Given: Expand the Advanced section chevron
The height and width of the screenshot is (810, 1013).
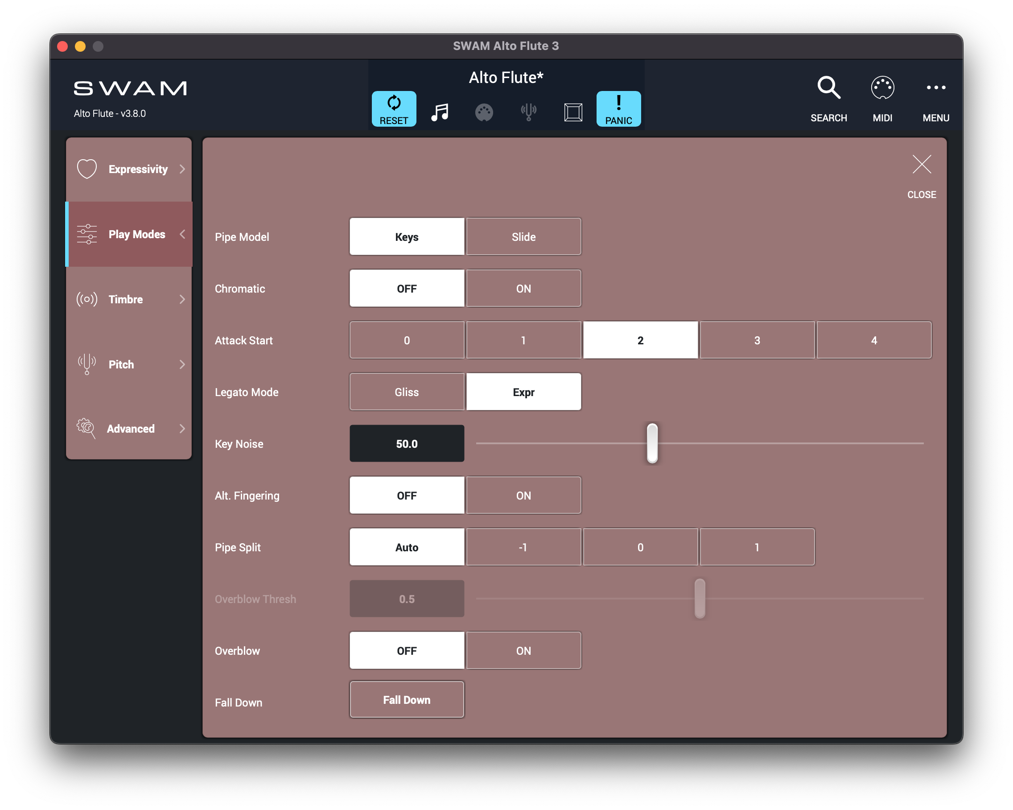Looking at the screenshot, I should click(182, 429).
